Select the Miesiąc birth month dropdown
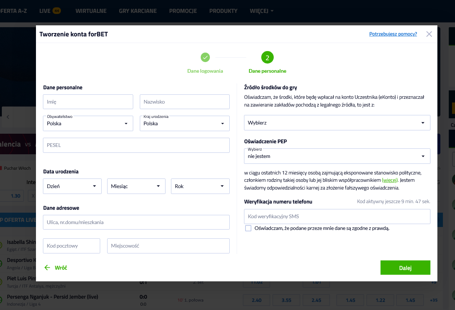 136,186
